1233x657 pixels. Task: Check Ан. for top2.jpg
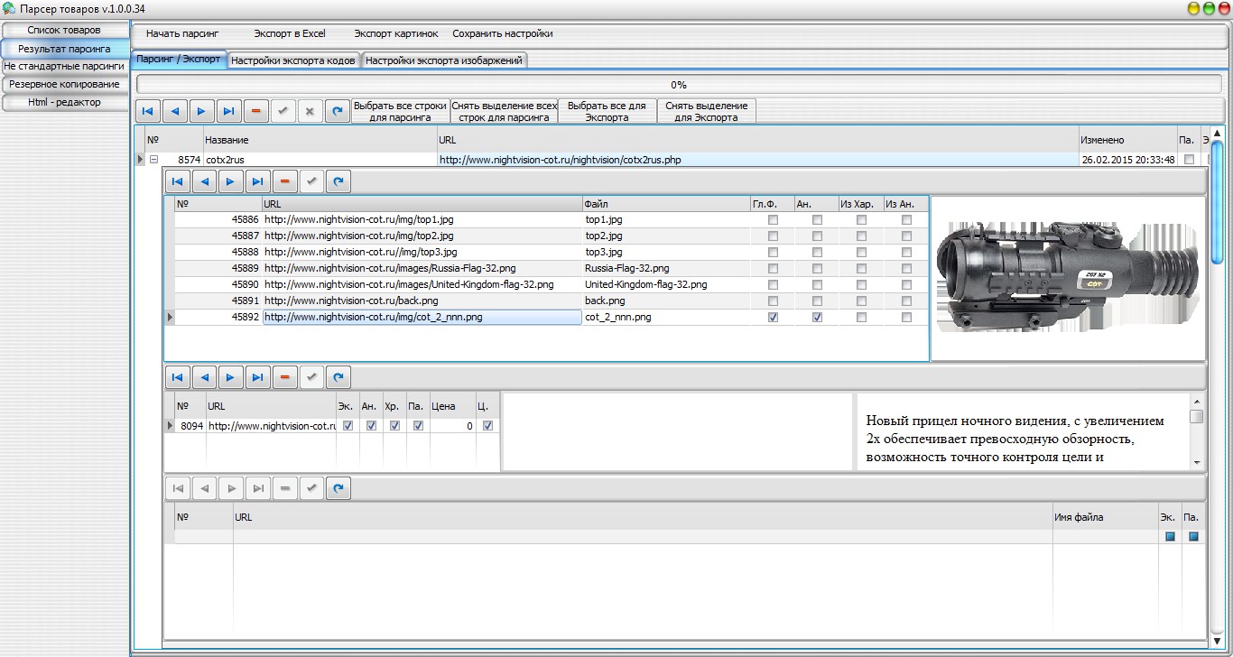coord(817,236)
